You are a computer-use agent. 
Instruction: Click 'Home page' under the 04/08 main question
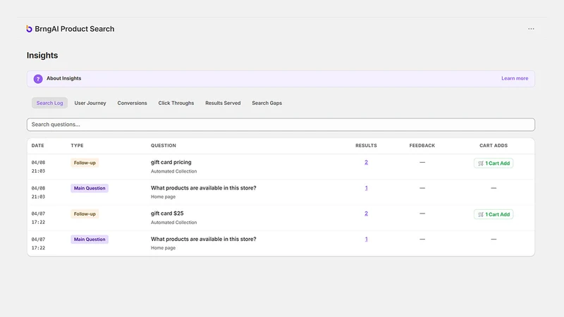pos(164,197)
